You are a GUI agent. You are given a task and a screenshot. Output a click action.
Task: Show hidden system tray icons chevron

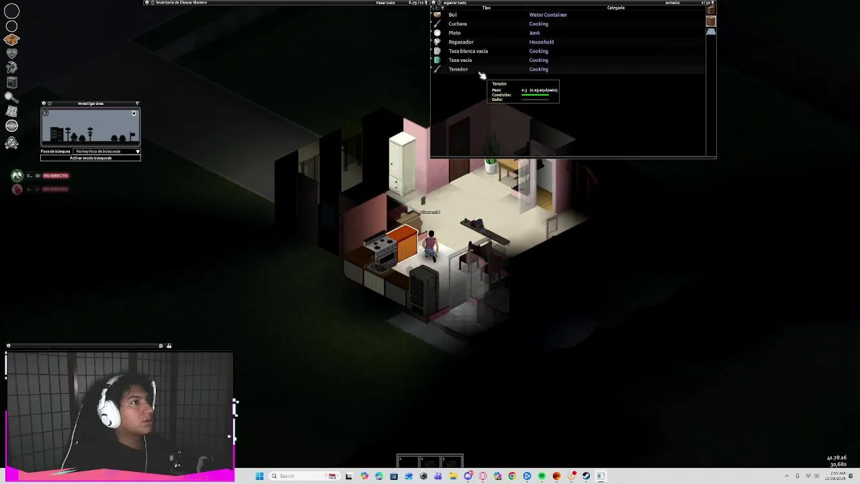tap(787, 476)
